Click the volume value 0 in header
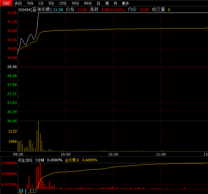This screenshot has height=194, width=208. 169,10
